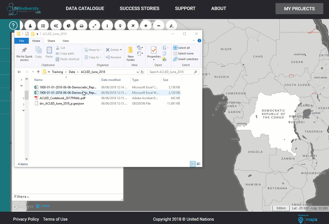Image resolution: width=329 pixels, height=224 pixels.
Task: Click the MY PROJECTS button
Action: pyautogui.click(x=299, y=9)
